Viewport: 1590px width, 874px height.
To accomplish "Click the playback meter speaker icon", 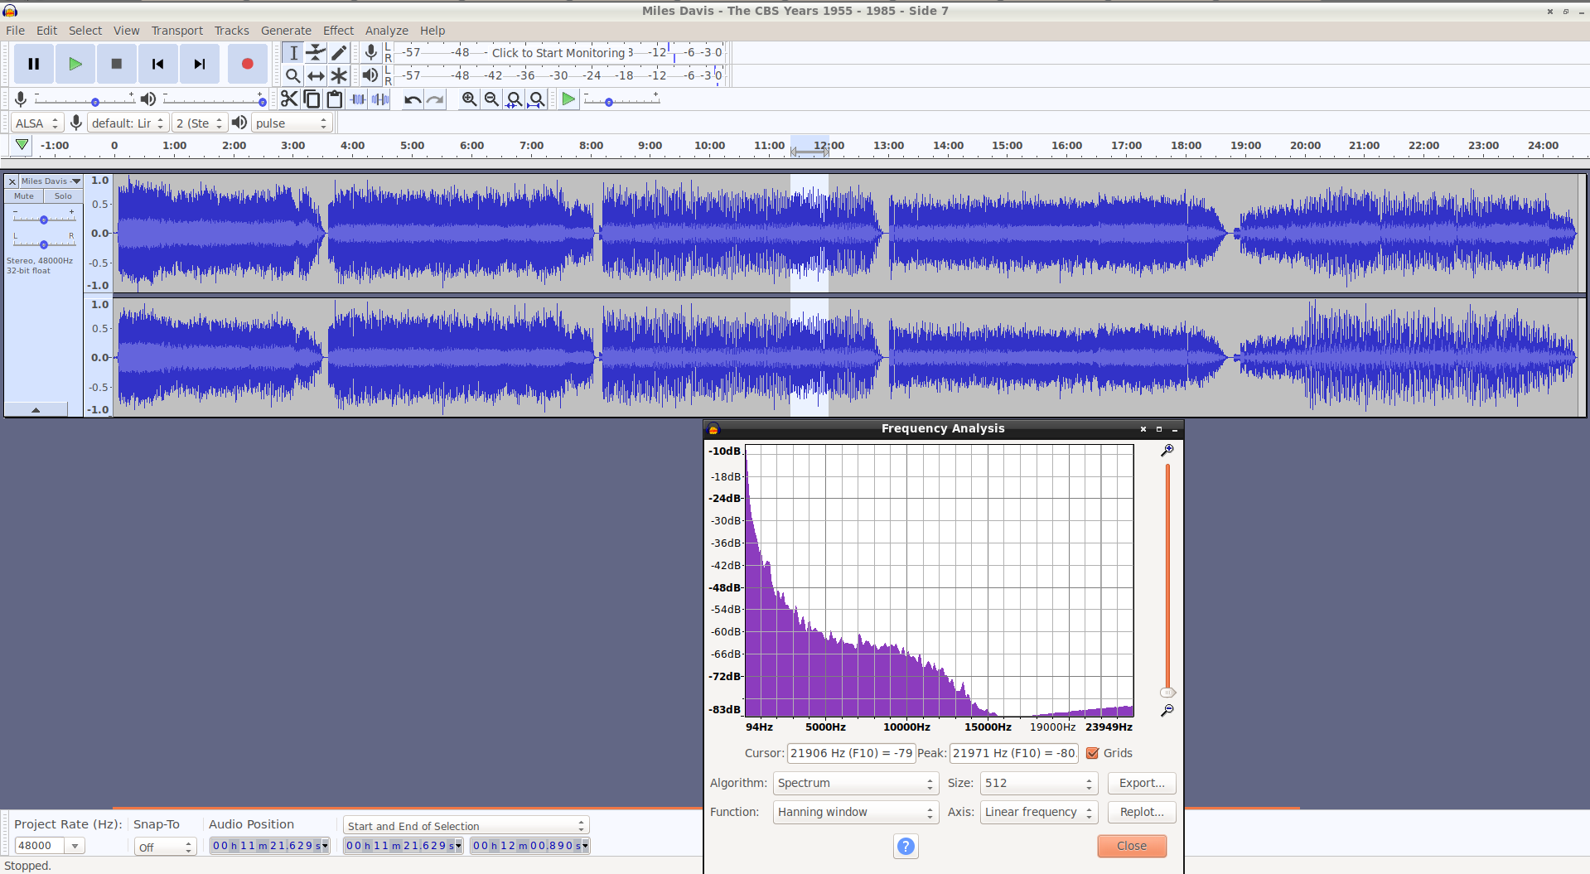I will click(370, 75).
